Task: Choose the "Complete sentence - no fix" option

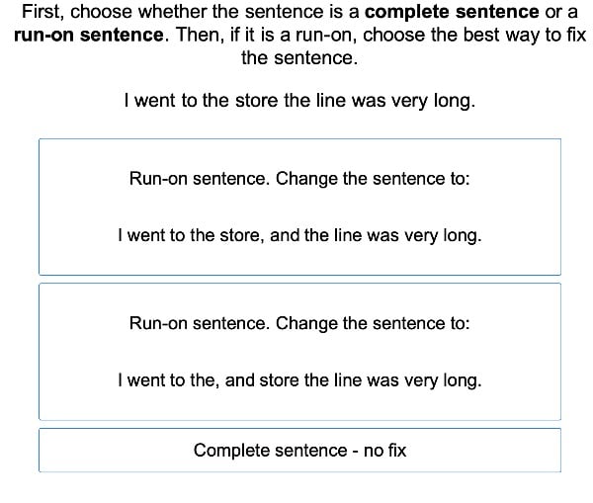Action: (298, 451)
